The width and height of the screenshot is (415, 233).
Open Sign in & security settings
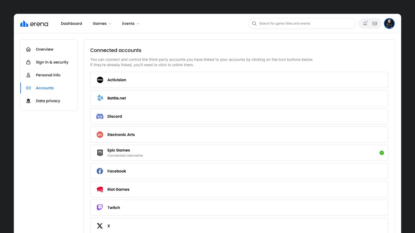pyautogui.click(x=49, y=62)
